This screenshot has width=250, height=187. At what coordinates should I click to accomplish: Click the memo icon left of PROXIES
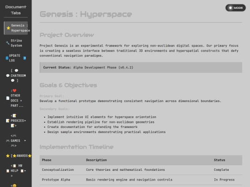point(7,121)
